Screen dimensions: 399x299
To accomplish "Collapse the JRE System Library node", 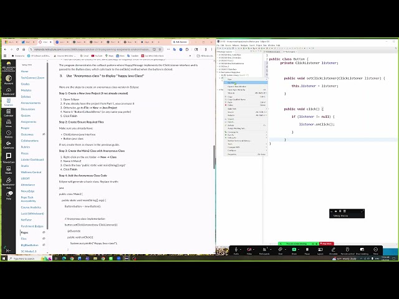I will (220, 75).
